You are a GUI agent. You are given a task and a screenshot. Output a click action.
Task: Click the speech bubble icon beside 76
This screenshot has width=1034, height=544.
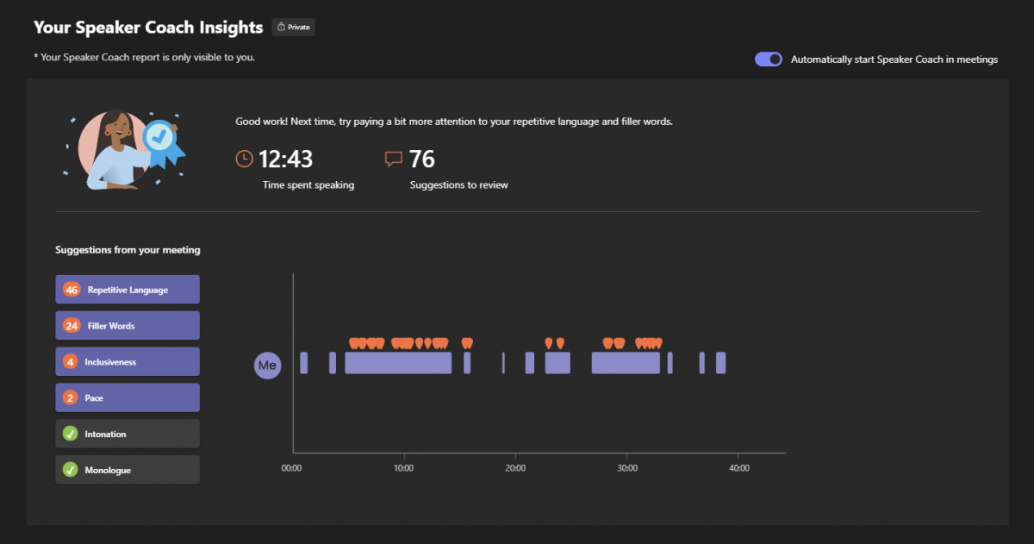(x=394, y=159)
